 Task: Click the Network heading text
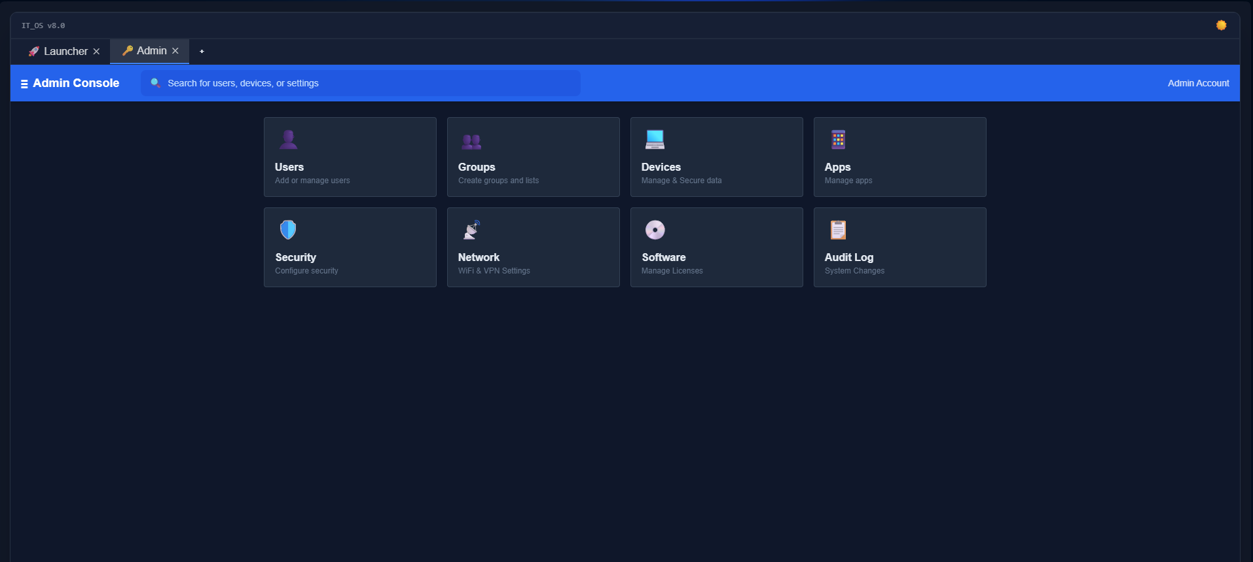click(479, 257)
